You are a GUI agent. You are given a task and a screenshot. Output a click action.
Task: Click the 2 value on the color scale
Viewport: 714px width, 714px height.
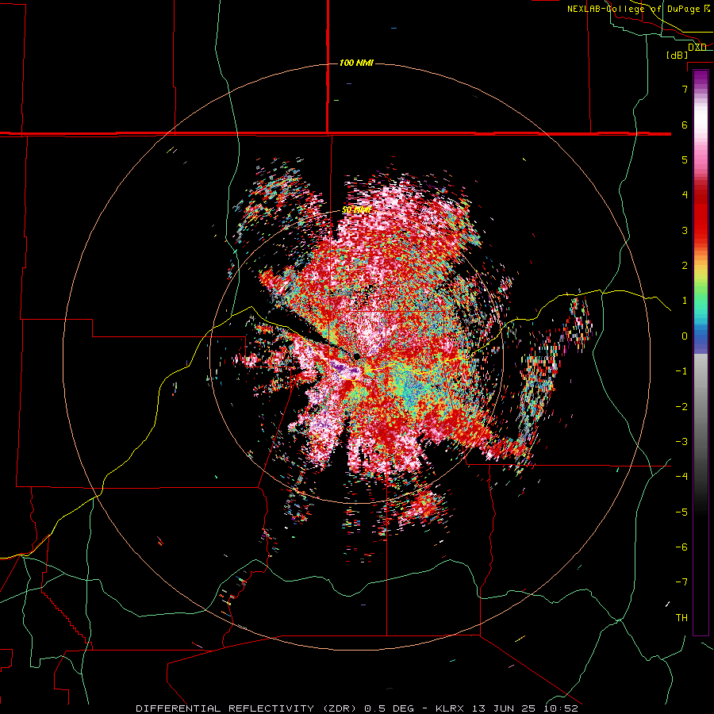coord(685,266)
